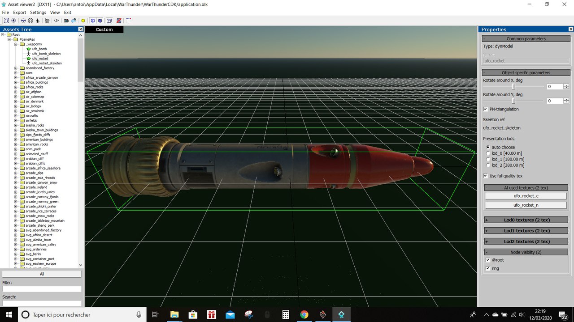Close the Properties panel
Screen dimensions: 574x322
pyautogui.click(x=570, y=29)
